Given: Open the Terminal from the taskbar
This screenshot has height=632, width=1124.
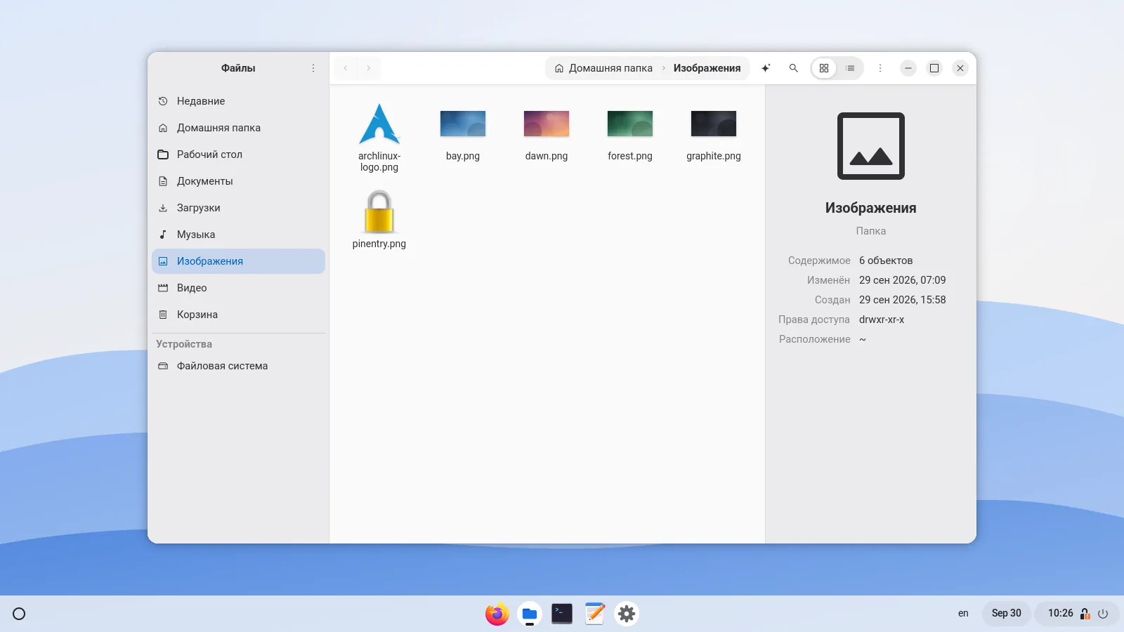Looking at the screenshot, I should (x=562, y=614).
